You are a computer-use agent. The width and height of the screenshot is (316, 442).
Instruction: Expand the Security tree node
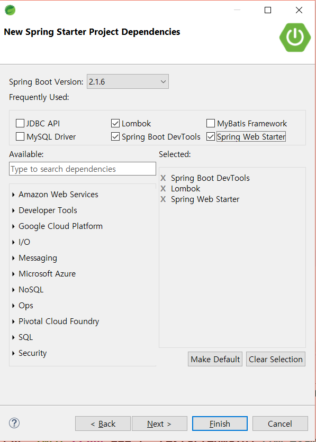point(14,353)
